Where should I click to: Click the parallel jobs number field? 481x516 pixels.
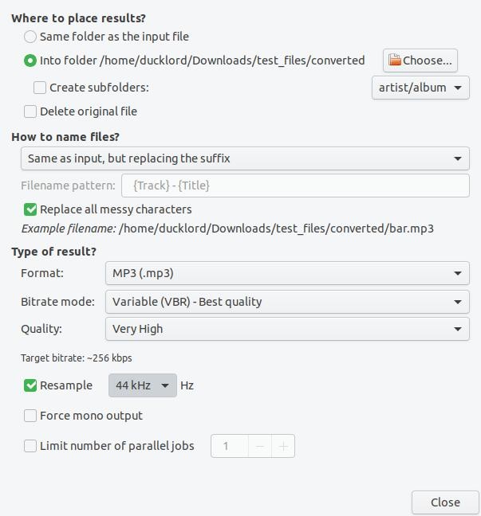point(230,446)
